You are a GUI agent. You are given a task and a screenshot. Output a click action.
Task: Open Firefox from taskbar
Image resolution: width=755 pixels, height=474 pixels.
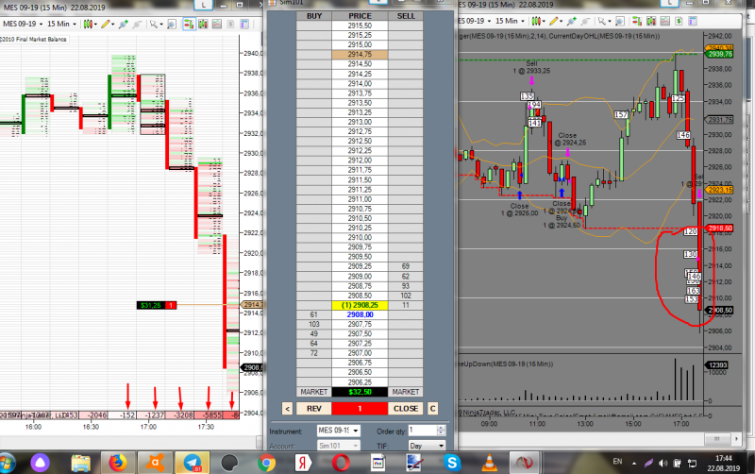coord(117,463)
